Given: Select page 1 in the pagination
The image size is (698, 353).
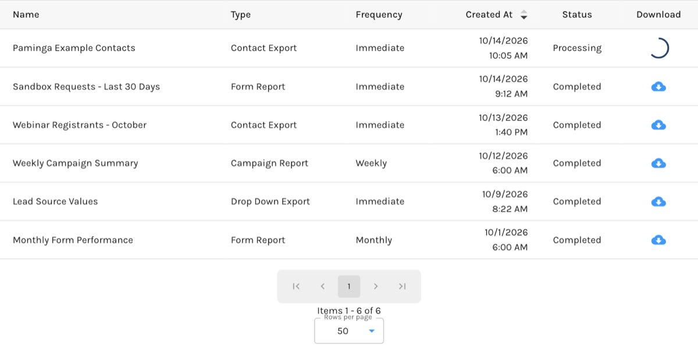Looking at the screenshot, I should (349, 286).
